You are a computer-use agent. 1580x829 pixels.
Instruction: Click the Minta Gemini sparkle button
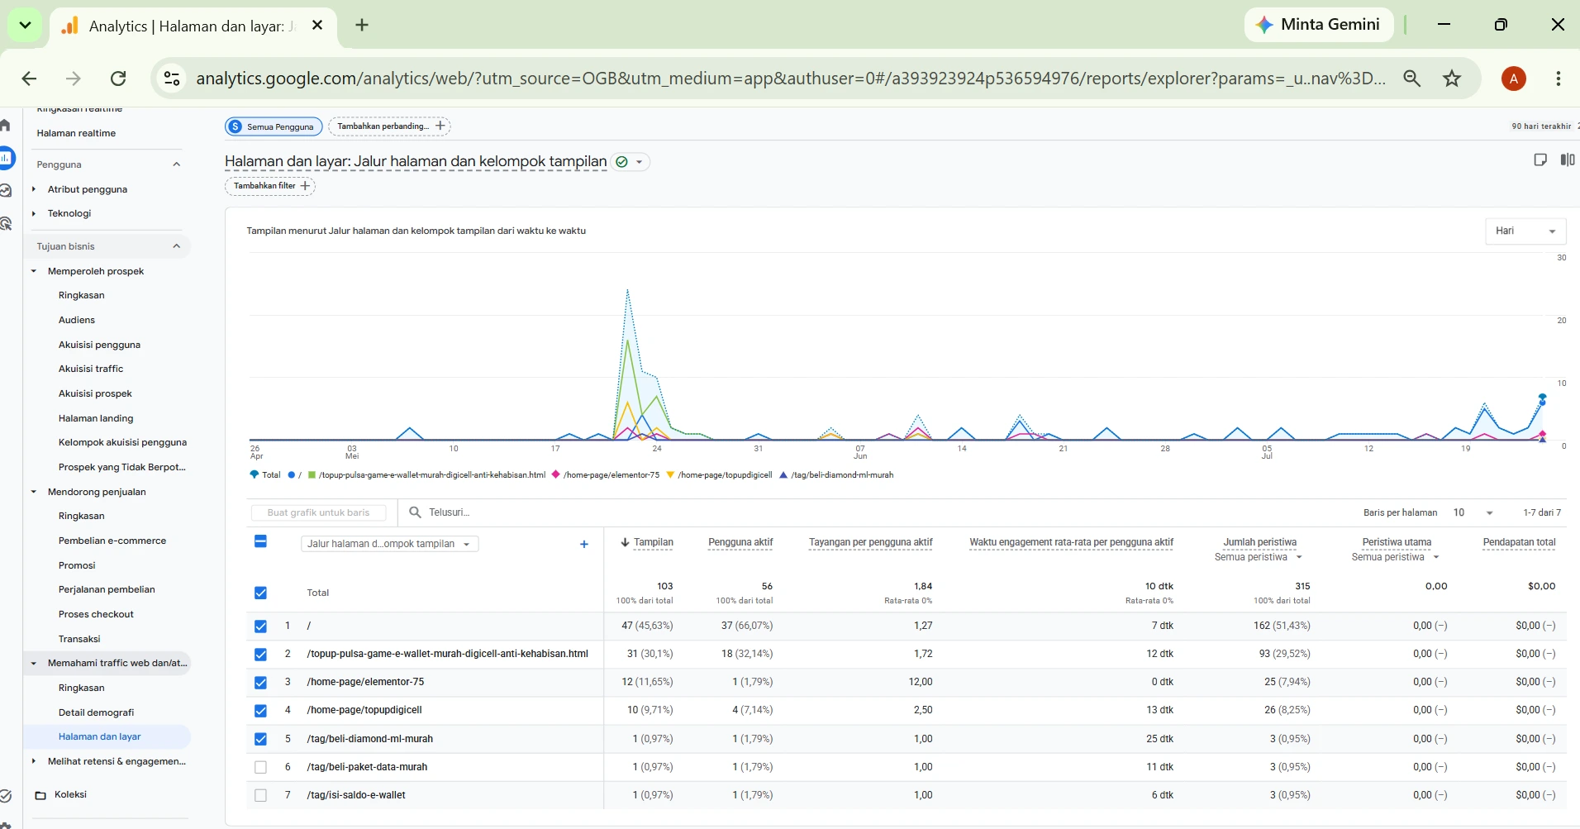(1319, 25)
